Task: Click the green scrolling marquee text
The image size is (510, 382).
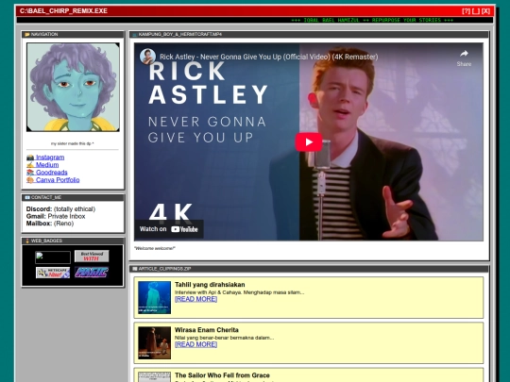Action: (x=372, y=20)
